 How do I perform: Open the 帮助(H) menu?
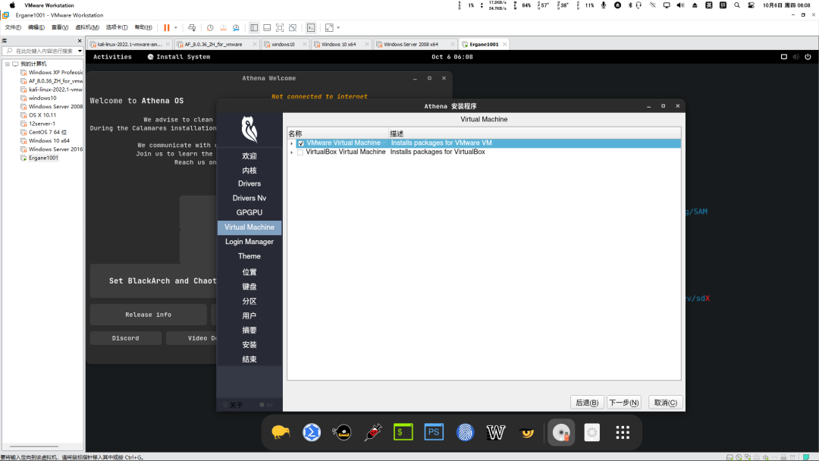[x=143, y=27]
